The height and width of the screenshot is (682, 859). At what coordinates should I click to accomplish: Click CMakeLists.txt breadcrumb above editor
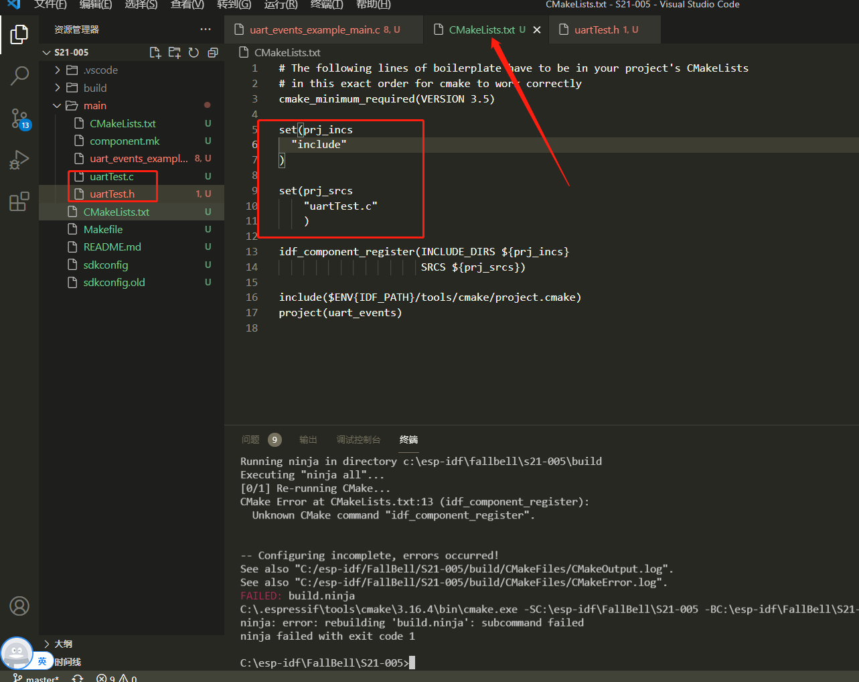click(287, 52)
